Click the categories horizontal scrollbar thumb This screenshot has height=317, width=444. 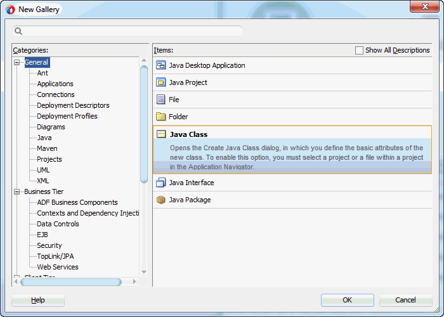point(71,282)
